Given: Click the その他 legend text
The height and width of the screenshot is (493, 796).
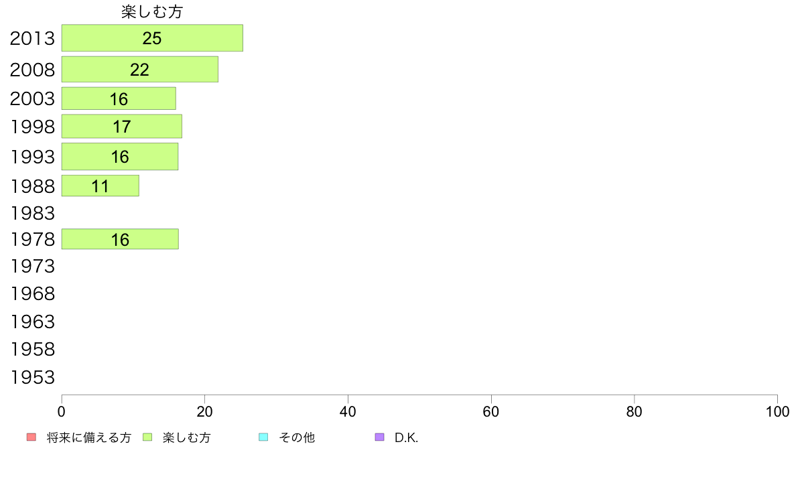Looking at the screenshot, I should click(x=296, y=437).
